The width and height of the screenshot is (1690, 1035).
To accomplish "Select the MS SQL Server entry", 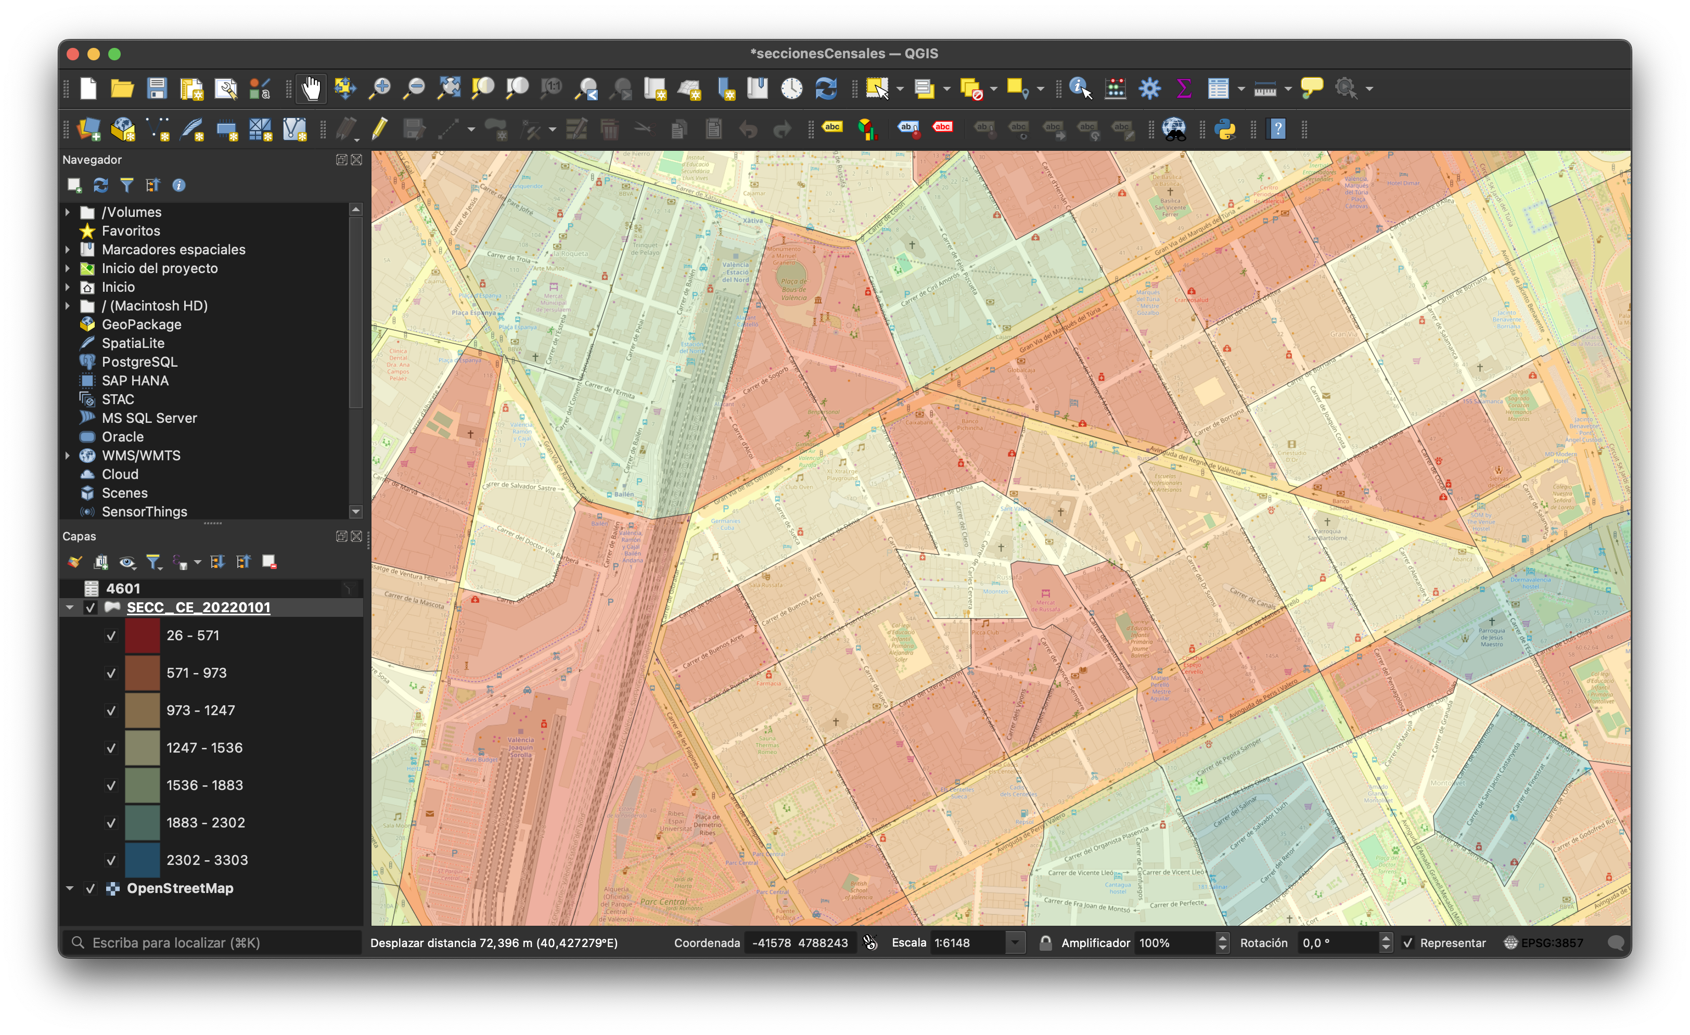I will (x=149, y=418).
